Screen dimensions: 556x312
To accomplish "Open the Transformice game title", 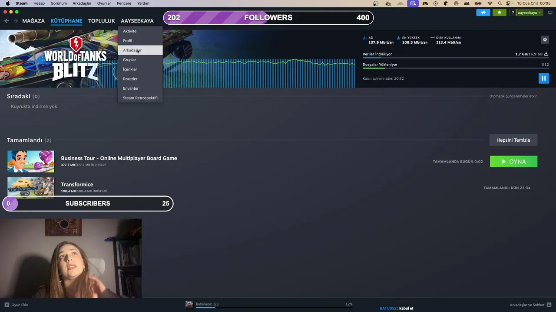I will 77,185.
